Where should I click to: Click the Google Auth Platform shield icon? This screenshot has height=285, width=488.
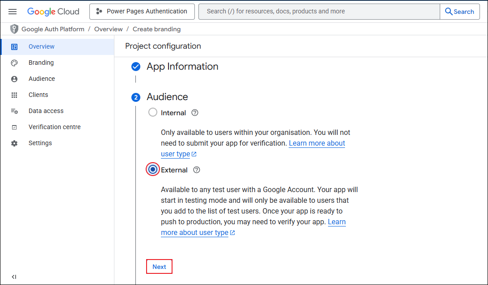(14, 29)
